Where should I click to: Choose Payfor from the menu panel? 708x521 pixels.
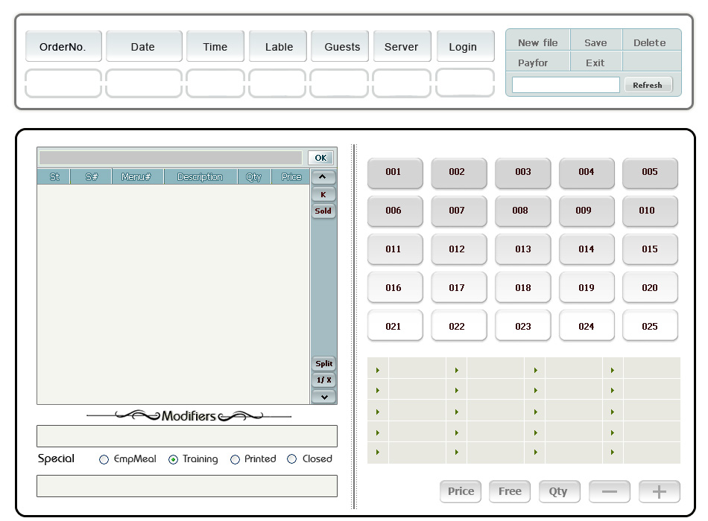[x=533, y=63]
